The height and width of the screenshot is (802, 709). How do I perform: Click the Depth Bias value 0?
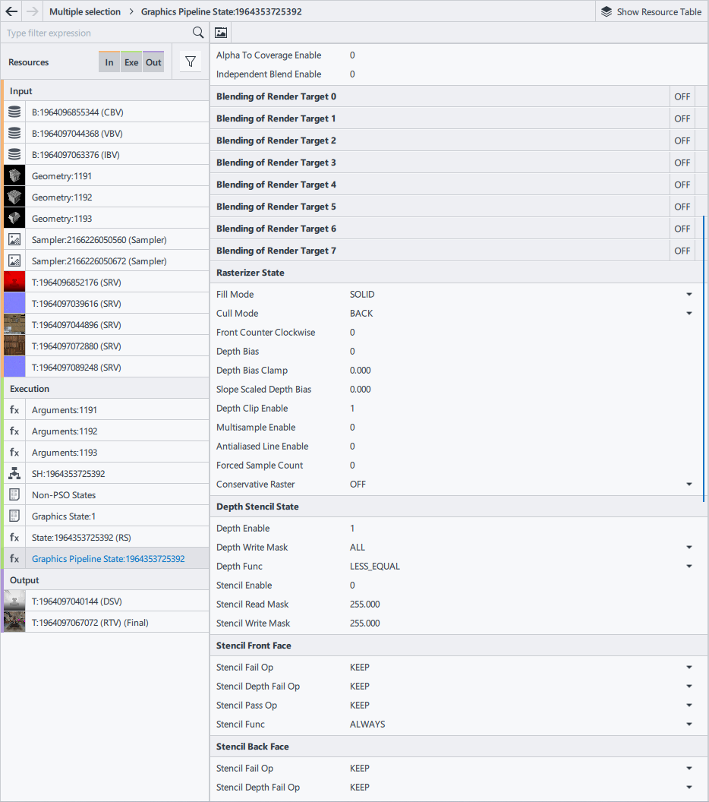[352, 351]
